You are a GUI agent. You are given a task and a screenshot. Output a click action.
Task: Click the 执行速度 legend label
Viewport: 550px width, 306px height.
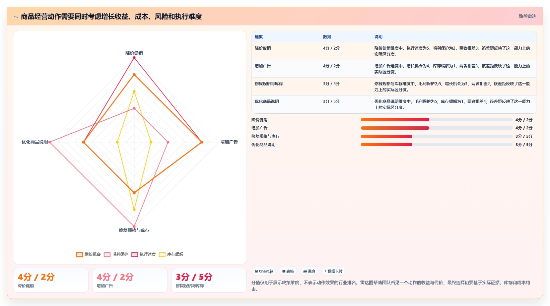tap(148, 254)
